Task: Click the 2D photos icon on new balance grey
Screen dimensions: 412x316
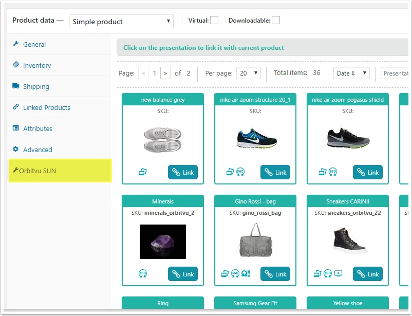Action: click(143, 172)
